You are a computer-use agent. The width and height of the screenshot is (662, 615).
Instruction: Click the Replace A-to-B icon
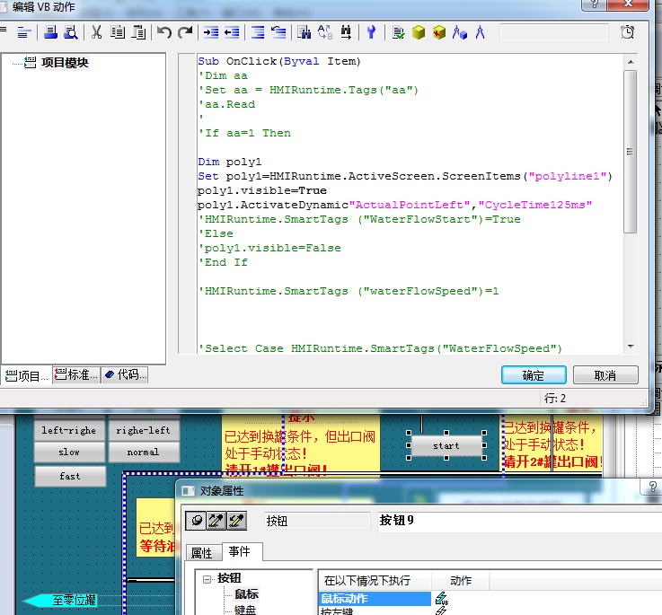click(x=324, y=32)
